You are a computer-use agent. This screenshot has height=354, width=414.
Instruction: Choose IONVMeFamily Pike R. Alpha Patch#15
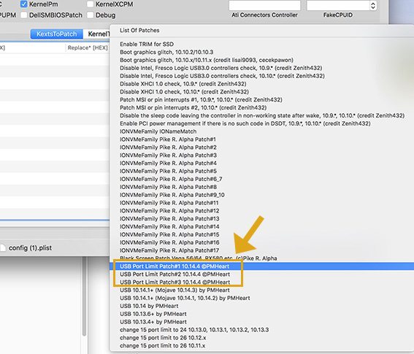pos(262,234)
